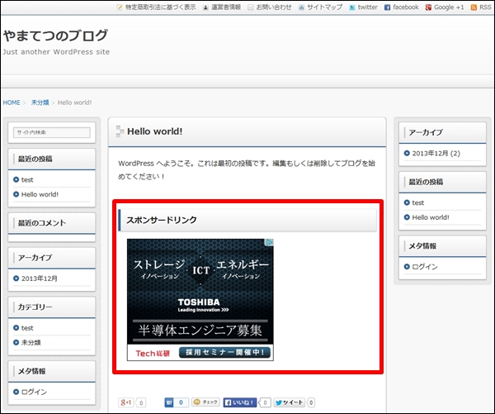Image resolution: width=495 pixels, height=414 pixels.
Task: Click the やまてつのブログ site title
Action: [x=55, y=36]
